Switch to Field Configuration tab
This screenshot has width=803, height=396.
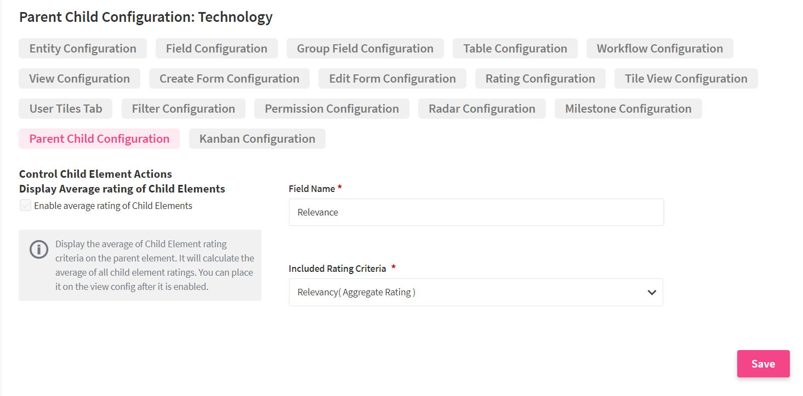tap(217, 49)
